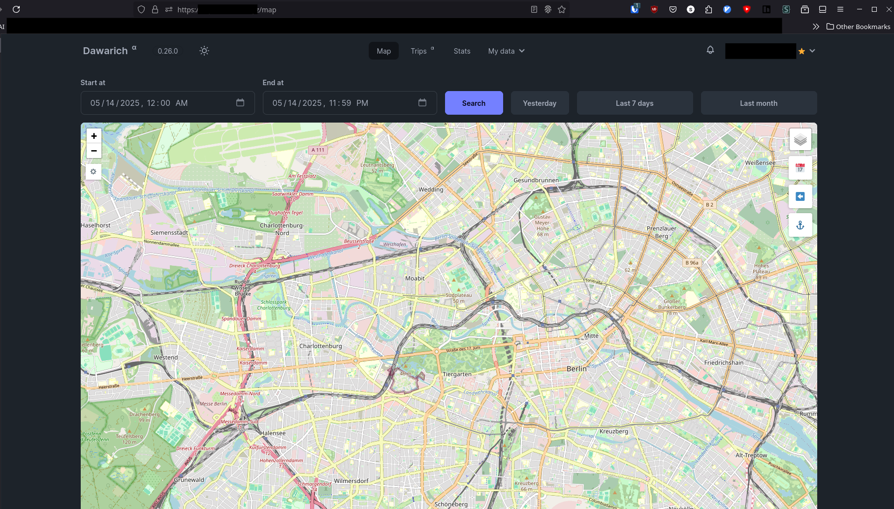The width and height of the screenshot is (894, 509).
Task: Select Last 7 days range
Action: click(635, 103)
